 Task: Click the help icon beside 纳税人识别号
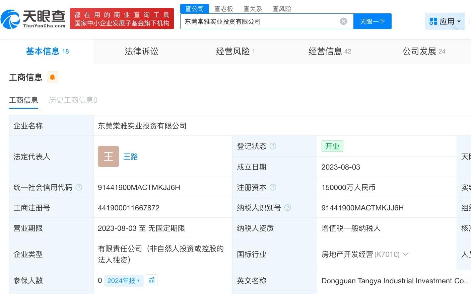[287, 208]
